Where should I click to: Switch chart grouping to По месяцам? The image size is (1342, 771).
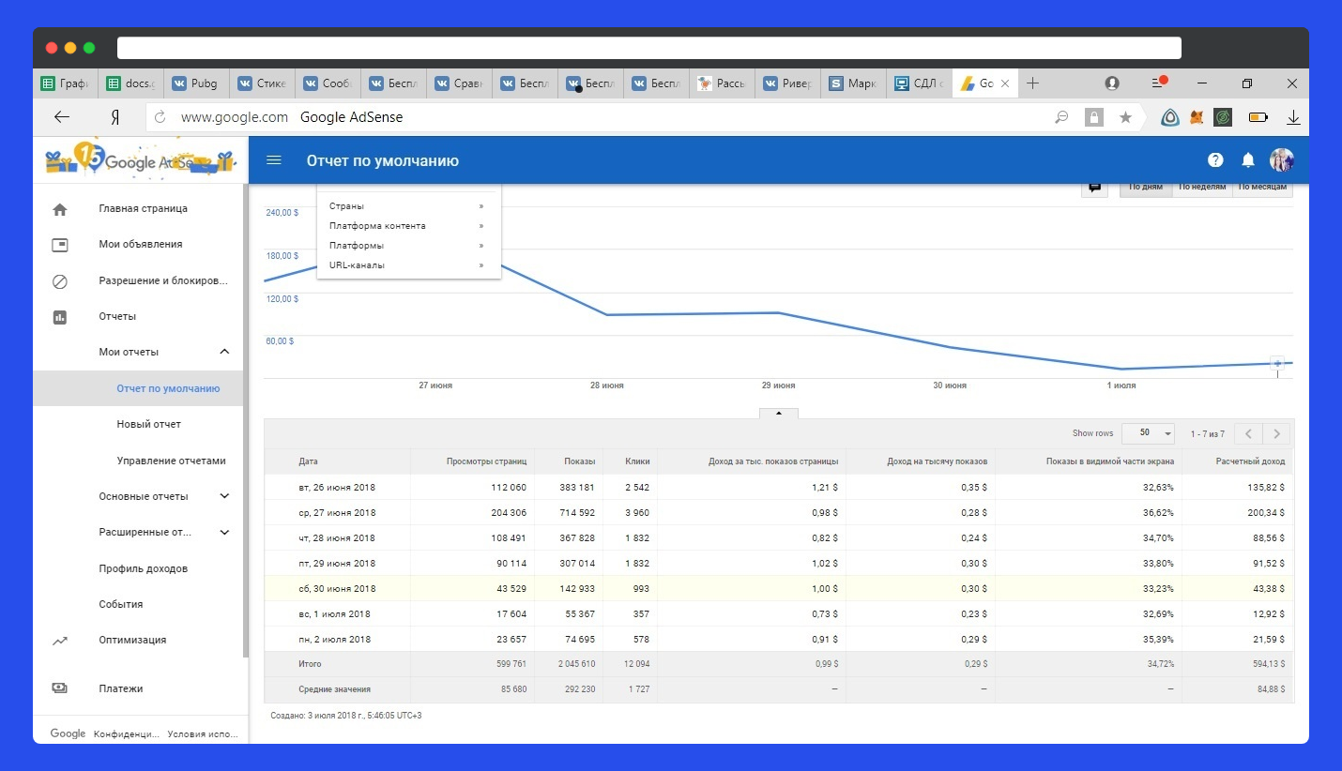(x=1262, y=187)
